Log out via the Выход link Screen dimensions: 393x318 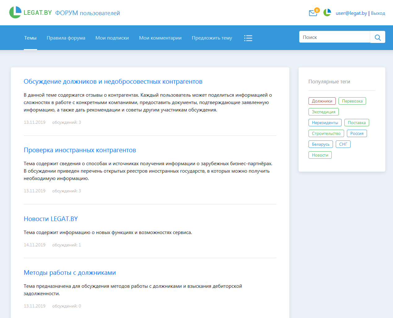378,13
